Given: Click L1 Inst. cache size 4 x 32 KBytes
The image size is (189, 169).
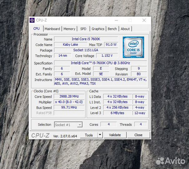Looking at the screenshot, I should (118, 102).
